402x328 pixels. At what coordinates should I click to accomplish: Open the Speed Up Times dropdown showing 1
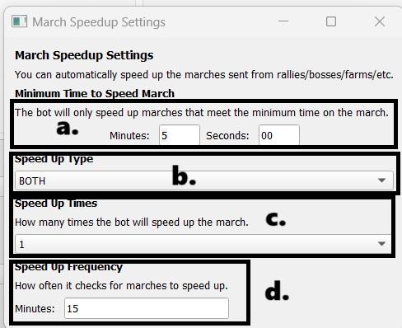tap(203, 244)
